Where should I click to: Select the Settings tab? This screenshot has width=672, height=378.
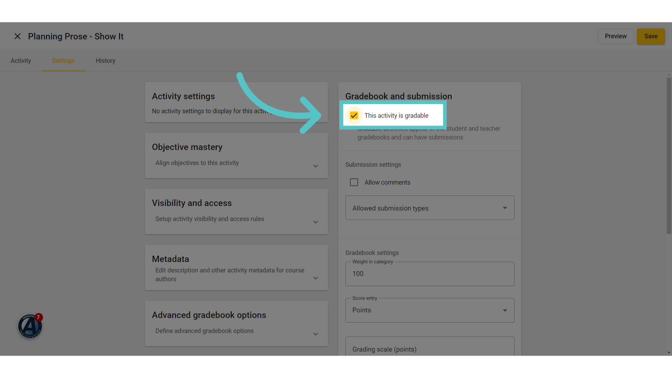[x=63, y=61]
